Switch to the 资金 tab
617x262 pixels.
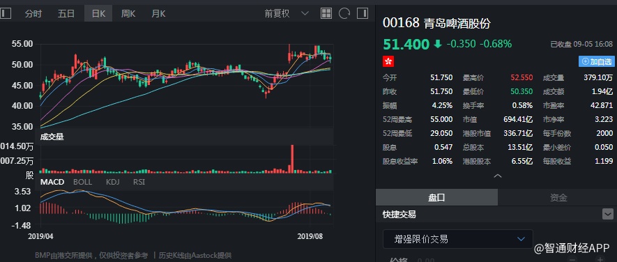pos(558,197)
